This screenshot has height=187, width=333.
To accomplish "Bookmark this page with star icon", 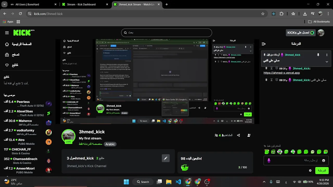I will tap(263, 14).
